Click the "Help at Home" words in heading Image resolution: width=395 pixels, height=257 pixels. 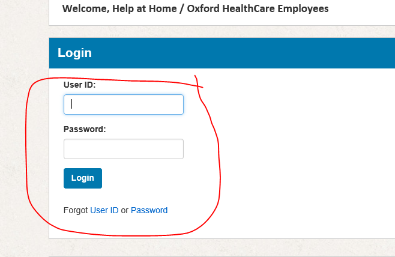pos(144,8)
